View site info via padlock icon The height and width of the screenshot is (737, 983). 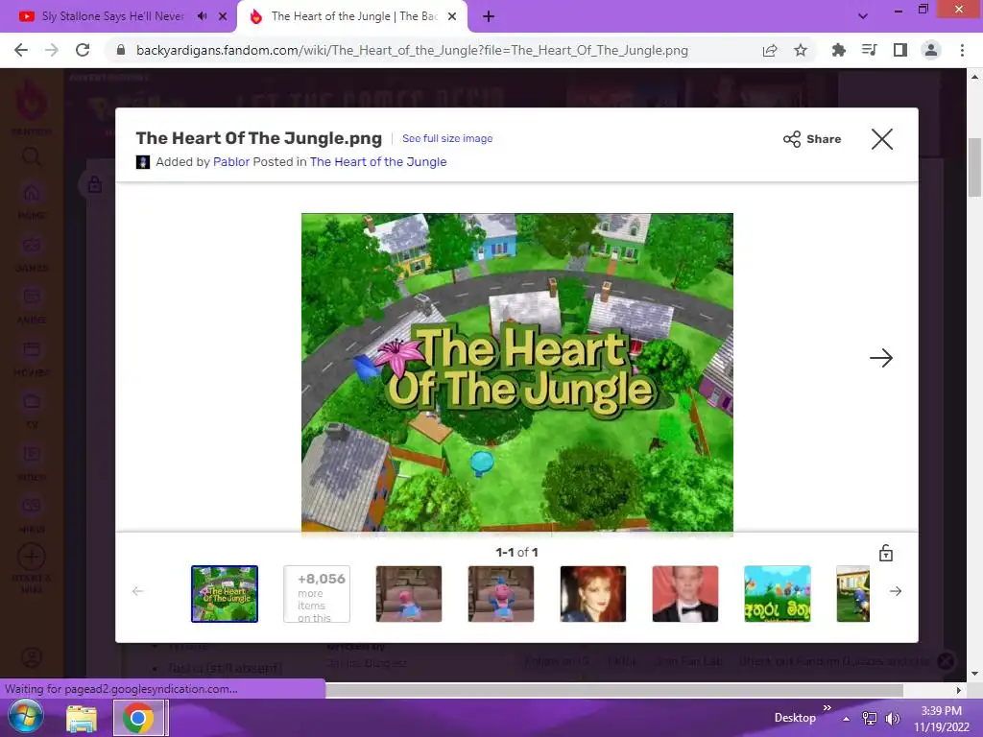[121, 50]
